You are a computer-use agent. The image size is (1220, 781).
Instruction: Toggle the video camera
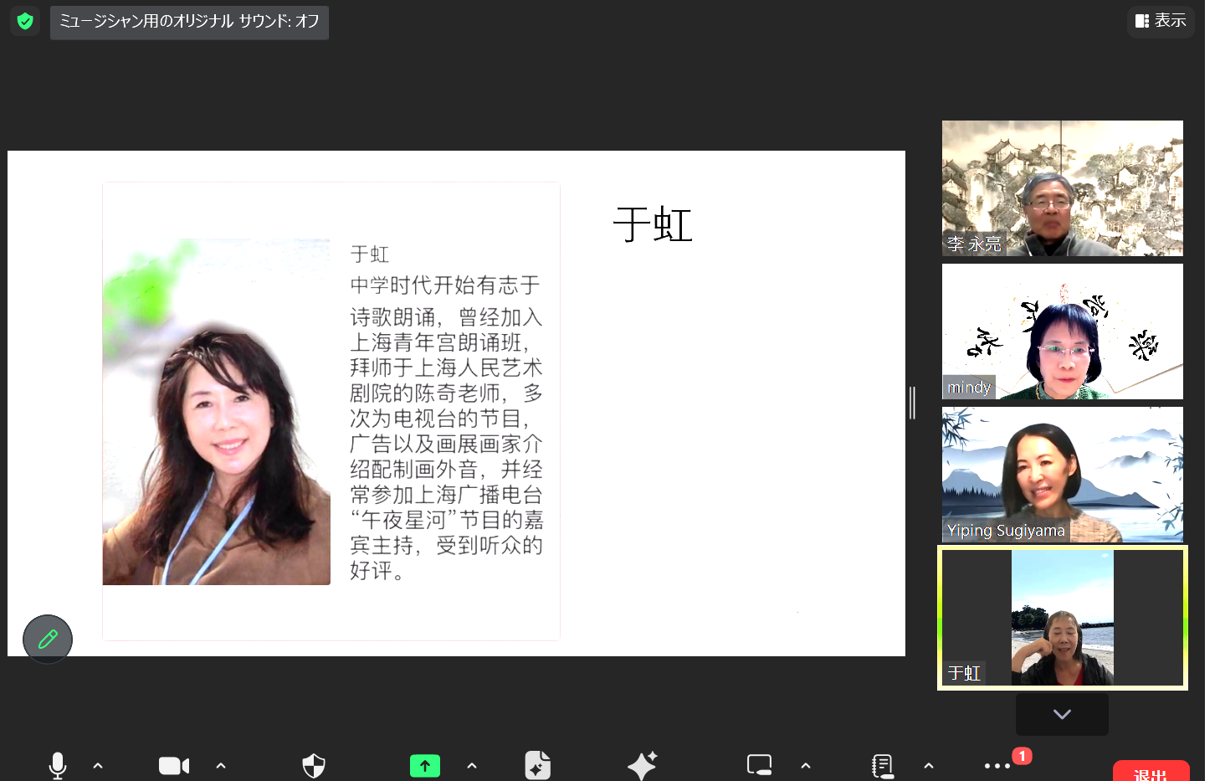173,765
